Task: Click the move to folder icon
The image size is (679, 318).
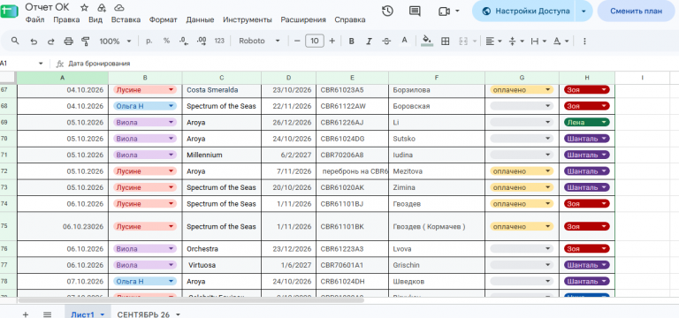Action: [x=102, y=7]
